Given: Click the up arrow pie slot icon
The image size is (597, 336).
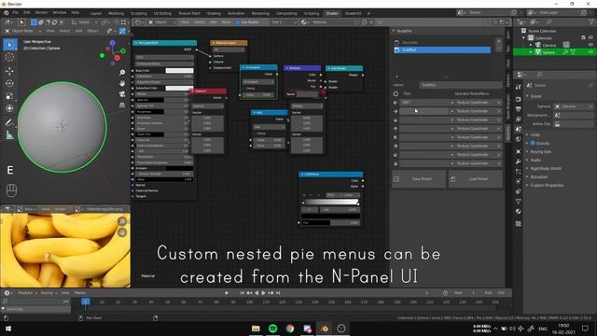Looking at the screenshot, I should (x=396, y=129).
